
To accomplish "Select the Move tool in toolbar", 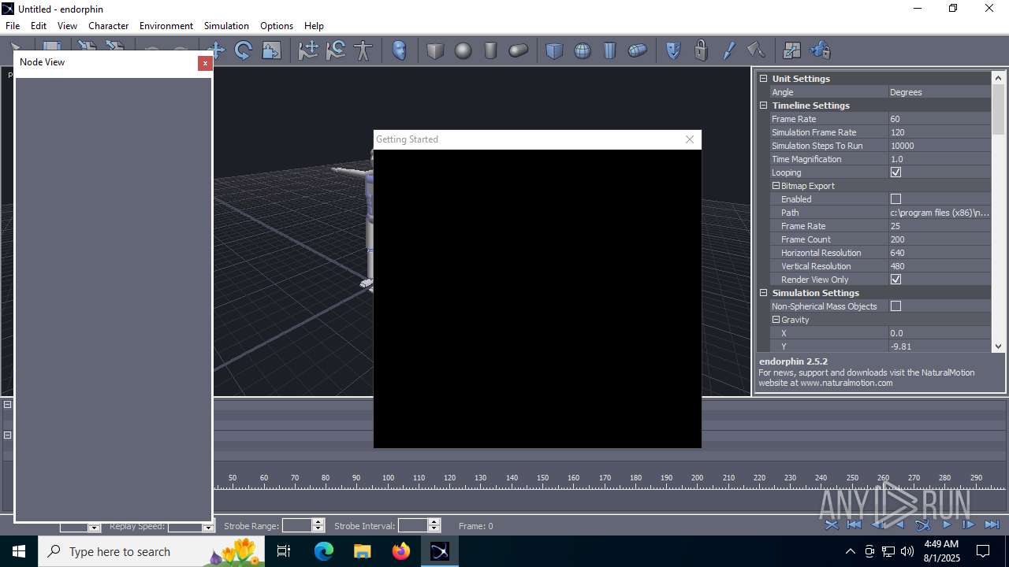I will [216, 50].
